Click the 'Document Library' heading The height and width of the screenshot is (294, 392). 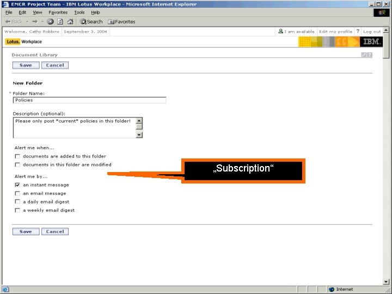pyautogui.click(x=34, y=55)
